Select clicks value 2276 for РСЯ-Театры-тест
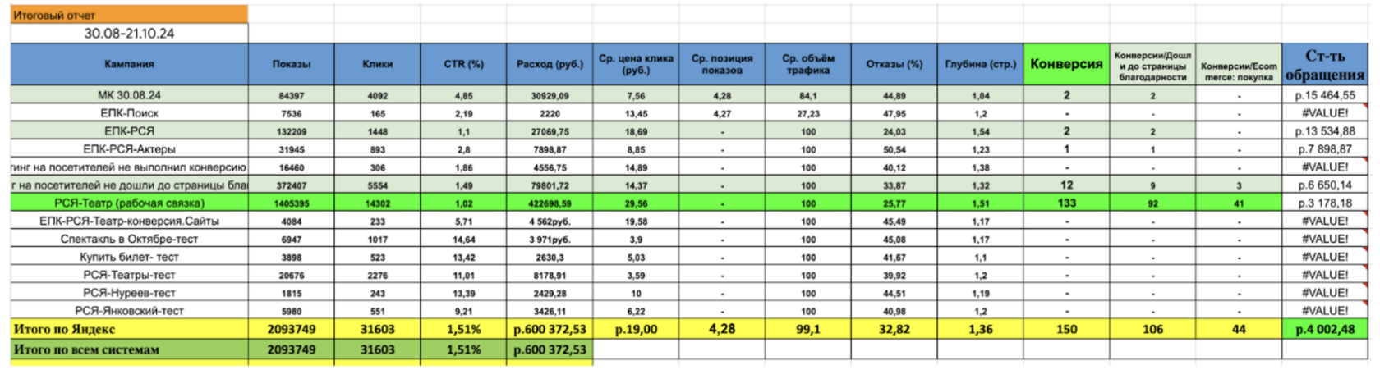 pyautogui.click(x=377, y=276)
